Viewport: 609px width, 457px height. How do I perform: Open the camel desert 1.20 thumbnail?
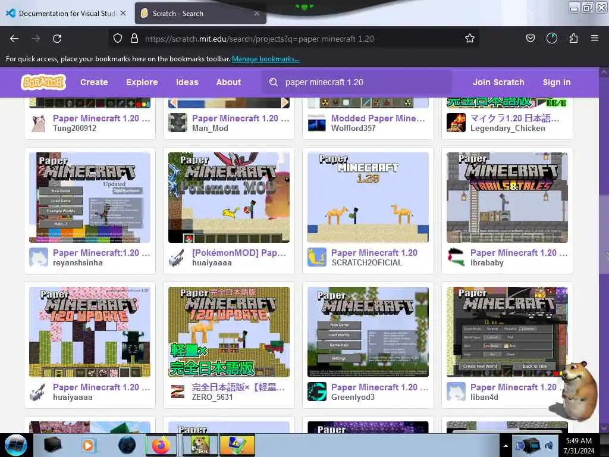click(368, 198)
